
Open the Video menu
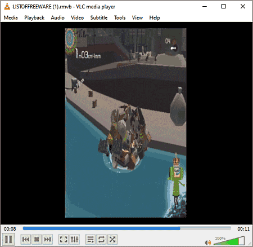[77, 17]
